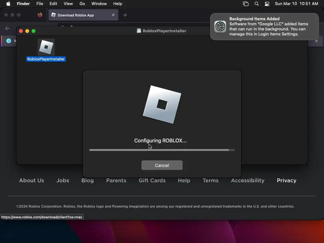This screenshot has height=243, width=324.
Task: Click the RobloxPlayerInstaller file name label
Action: tap(46, 59)
